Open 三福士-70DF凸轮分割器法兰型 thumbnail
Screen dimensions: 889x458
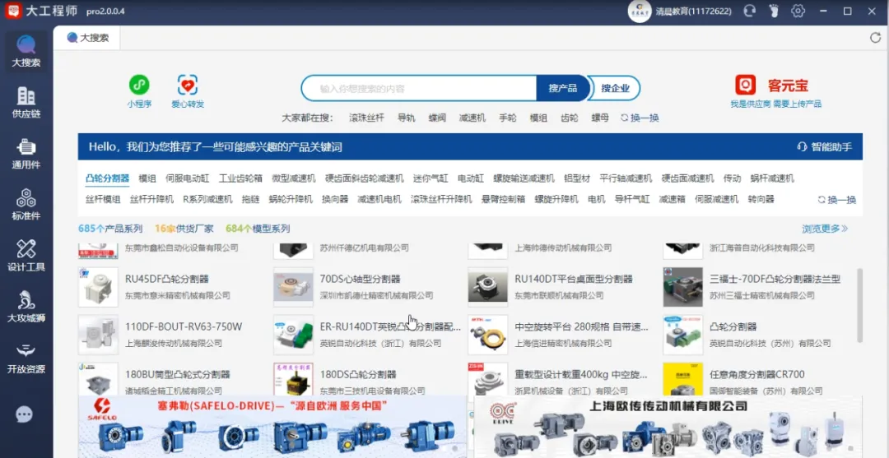[682, 287]
